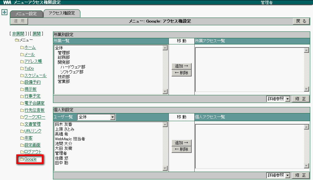Click open folder icon beside Google
The height and width of the screenshot is (180, 313).
[x=22, y=159]
